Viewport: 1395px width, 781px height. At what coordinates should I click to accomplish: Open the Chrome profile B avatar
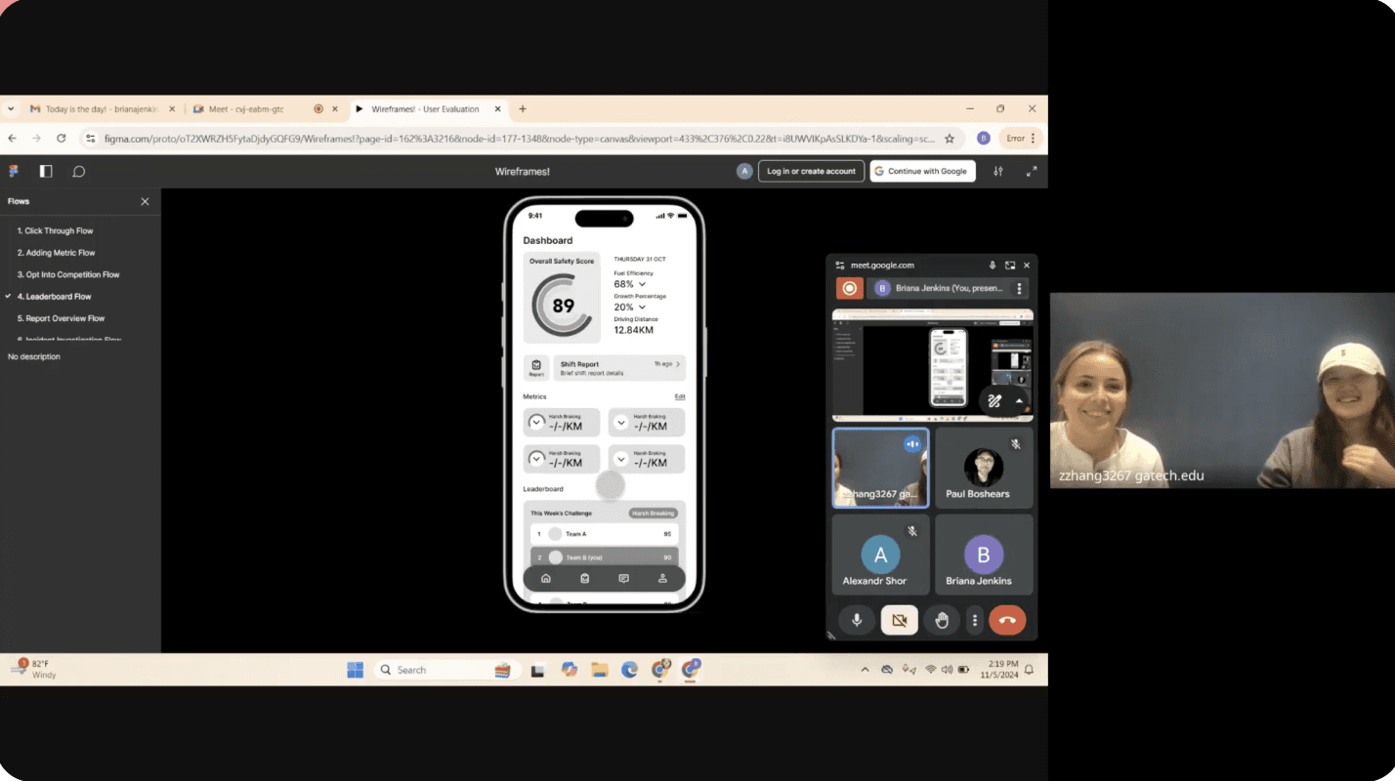point(983,139)
